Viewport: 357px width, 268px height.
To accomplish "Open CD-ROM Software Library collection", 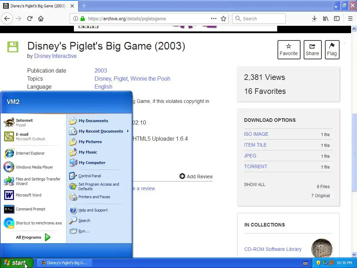I will (x=273, y=249).
